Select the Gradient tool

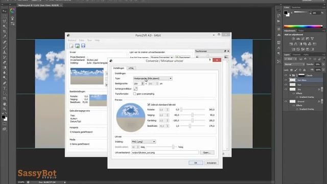click(x=4, y=67)
